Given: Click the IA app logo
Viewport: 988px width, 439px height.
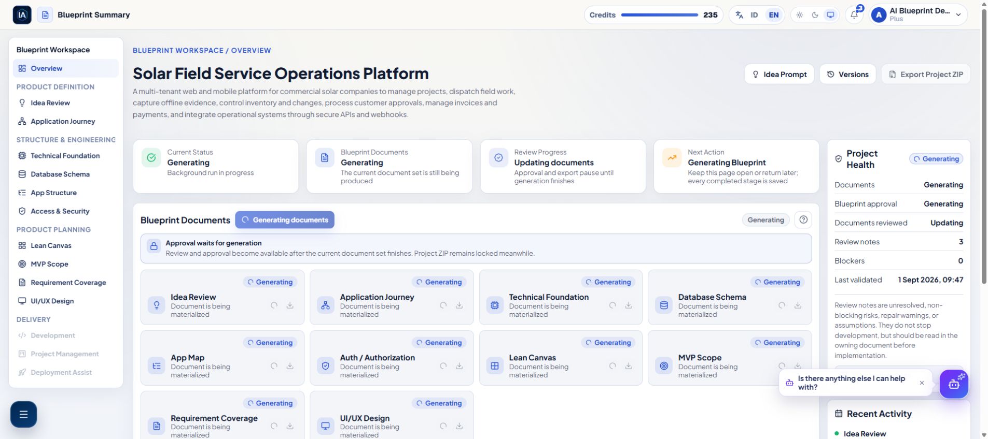Looking at the screenshot, I should tap(22, 15).
